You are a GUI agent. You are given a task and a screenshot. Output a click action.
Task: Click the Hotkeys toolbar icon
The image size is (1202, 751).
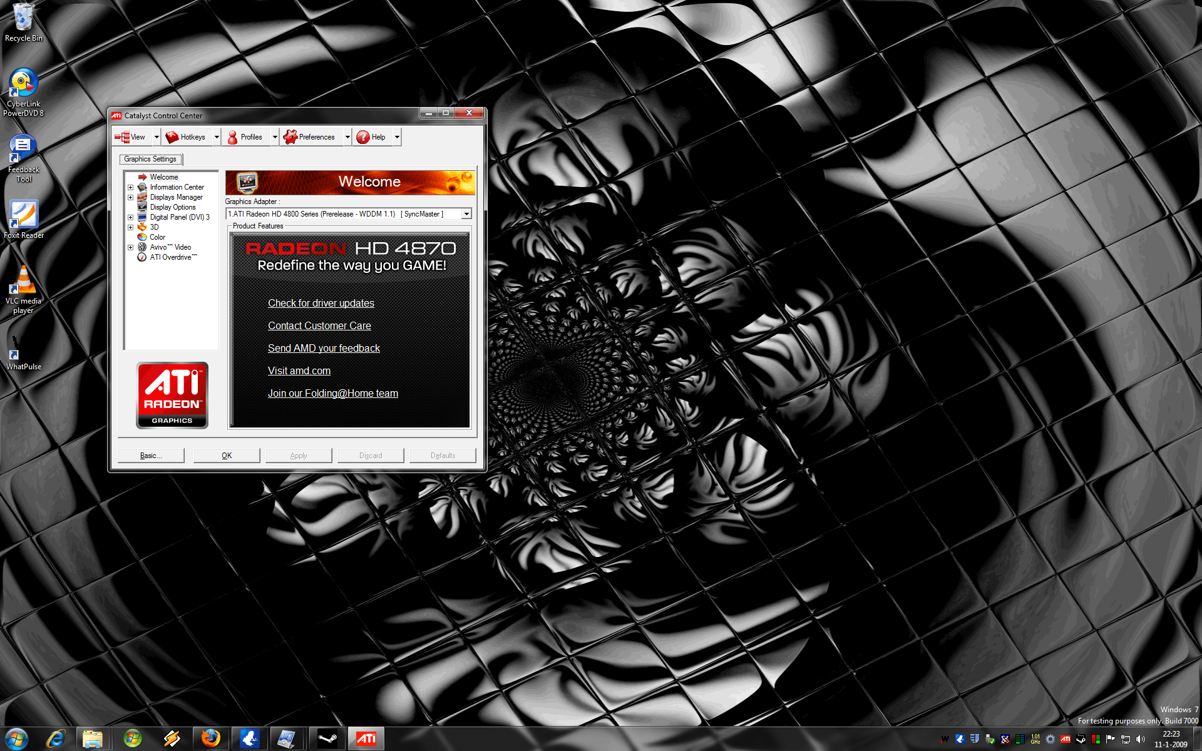pos(172,137)
